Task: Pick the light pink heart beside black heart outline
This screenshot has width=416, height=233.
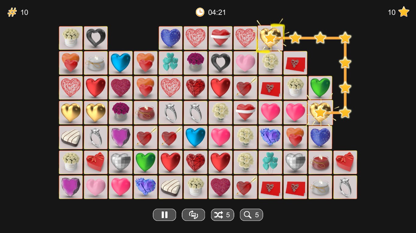Action: tap(245, 63)
